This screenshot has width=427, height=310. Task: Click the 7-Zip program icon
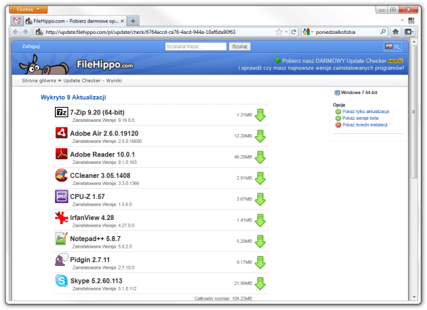61,112
